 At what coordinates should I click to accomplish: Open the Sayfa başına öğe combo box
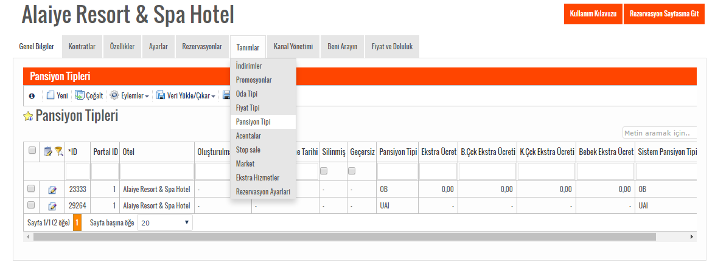[165, 222]
